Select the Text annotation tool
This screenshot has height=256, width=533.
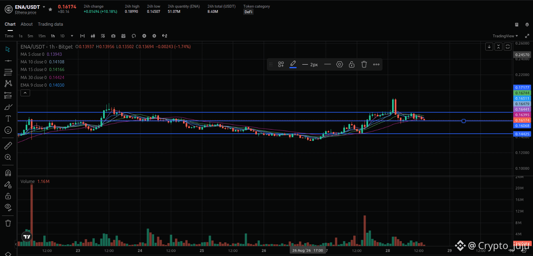(x=8, y=118)
